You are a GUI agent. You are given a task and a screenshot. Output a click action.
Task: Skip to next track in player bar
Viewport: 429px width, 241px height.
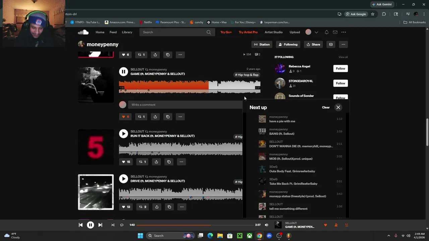point(100,225)
